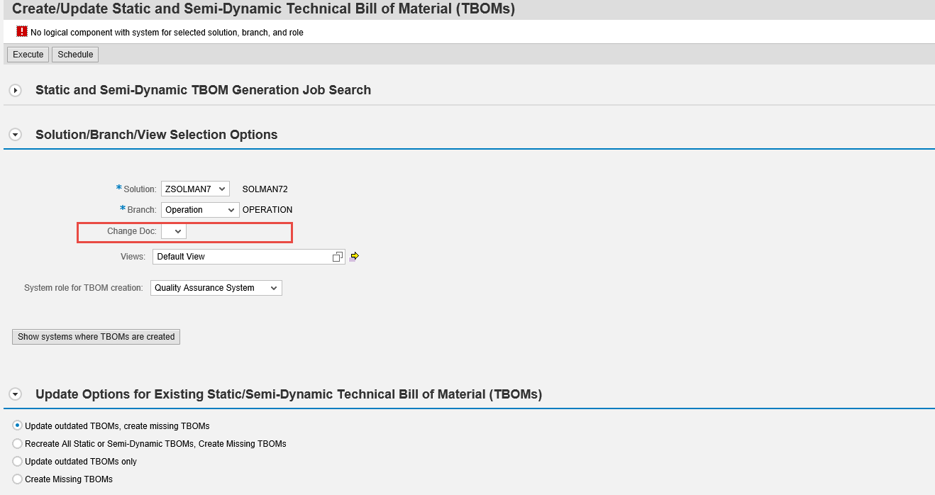Open the Views value help icon
Image resolution: width=935 pixels, height=495 pixels.
click(x=338, y=257)
